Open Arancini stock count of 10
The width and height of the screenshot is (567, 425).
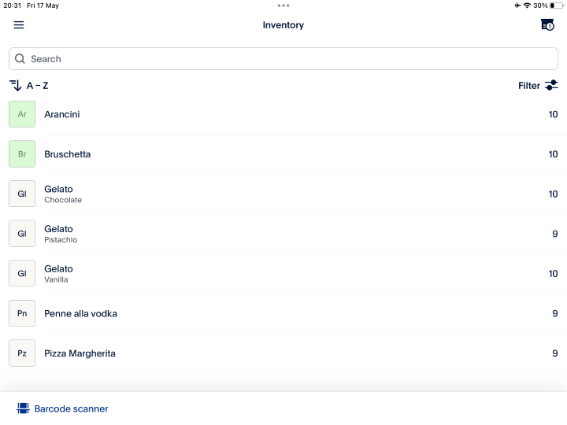tap(553, 114)
